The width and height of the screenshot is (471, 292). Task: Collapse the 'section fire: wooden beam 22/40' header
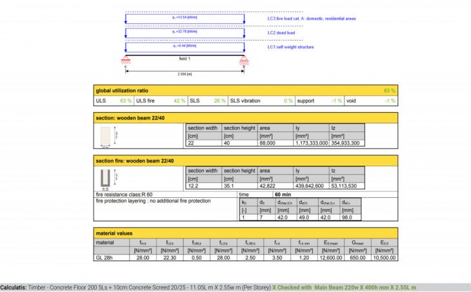(245, 160)
